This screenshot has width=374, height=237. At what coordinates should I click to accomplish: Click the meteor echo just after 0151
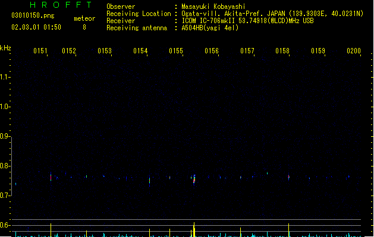point(51,177)
